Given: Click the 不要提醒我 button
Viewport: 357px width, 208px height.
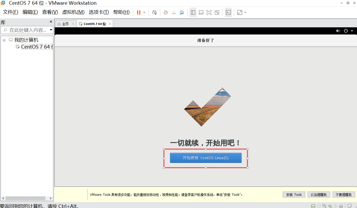Looking at the screenshot, I should (344, 194).
